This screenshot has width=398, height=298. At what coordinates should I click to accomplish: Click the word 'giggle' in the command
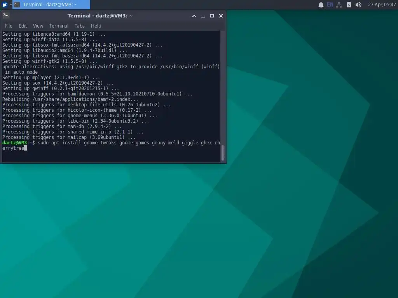point(190,143)
